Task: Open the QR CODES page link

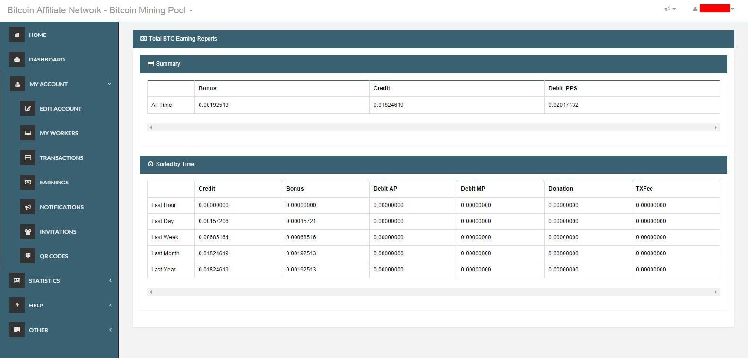Action: (54, 256)
